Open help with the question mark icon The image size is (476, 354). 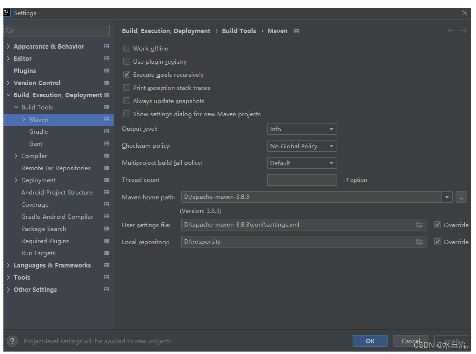pos(12,341)
